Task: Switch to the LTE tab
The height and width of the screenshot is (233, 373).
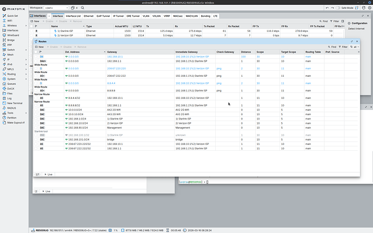Action: pos(215,16)
